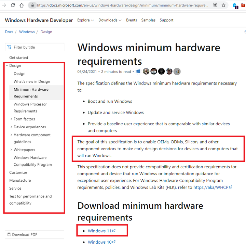
Task: Open Get started in sidebar
Action: click(x=18, y=57)
